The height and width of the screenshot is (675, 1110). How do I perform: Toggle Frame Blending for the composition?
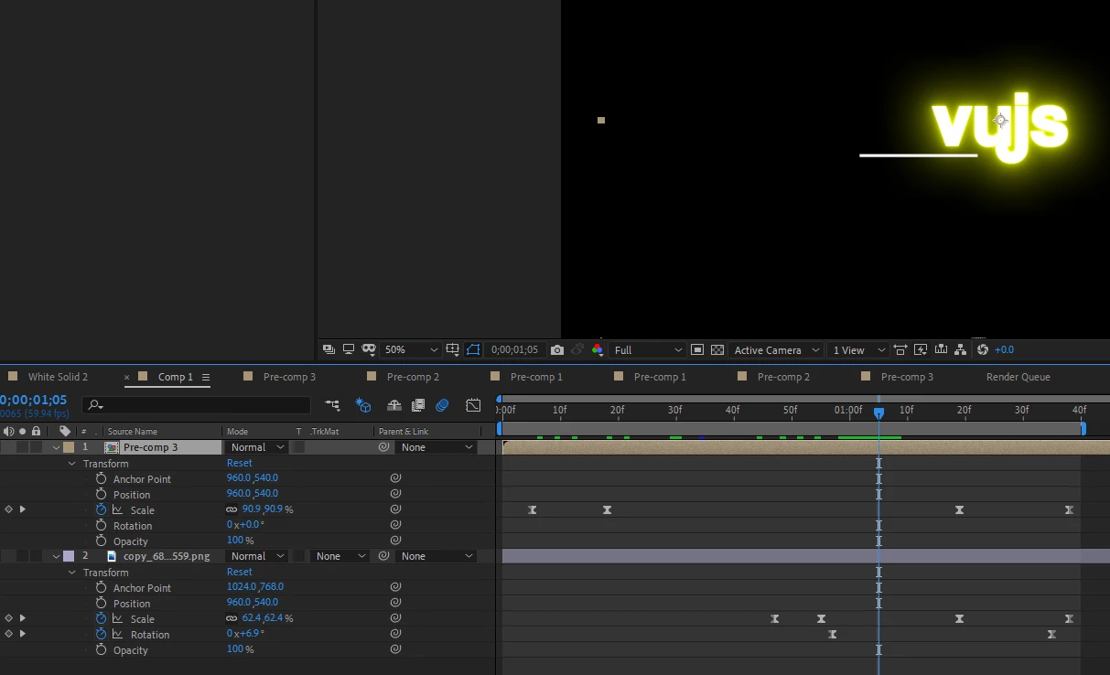click(x=418, y=405)
